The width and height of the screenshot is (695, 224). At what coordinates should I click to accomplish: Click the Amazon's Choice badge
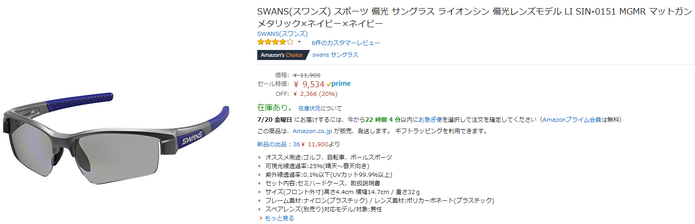(x=282, y=55)
